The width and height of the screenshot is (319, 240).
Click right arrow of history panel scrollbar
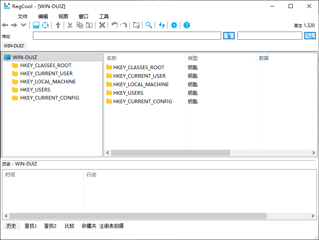pyautogui.click(x=313, y=216)
